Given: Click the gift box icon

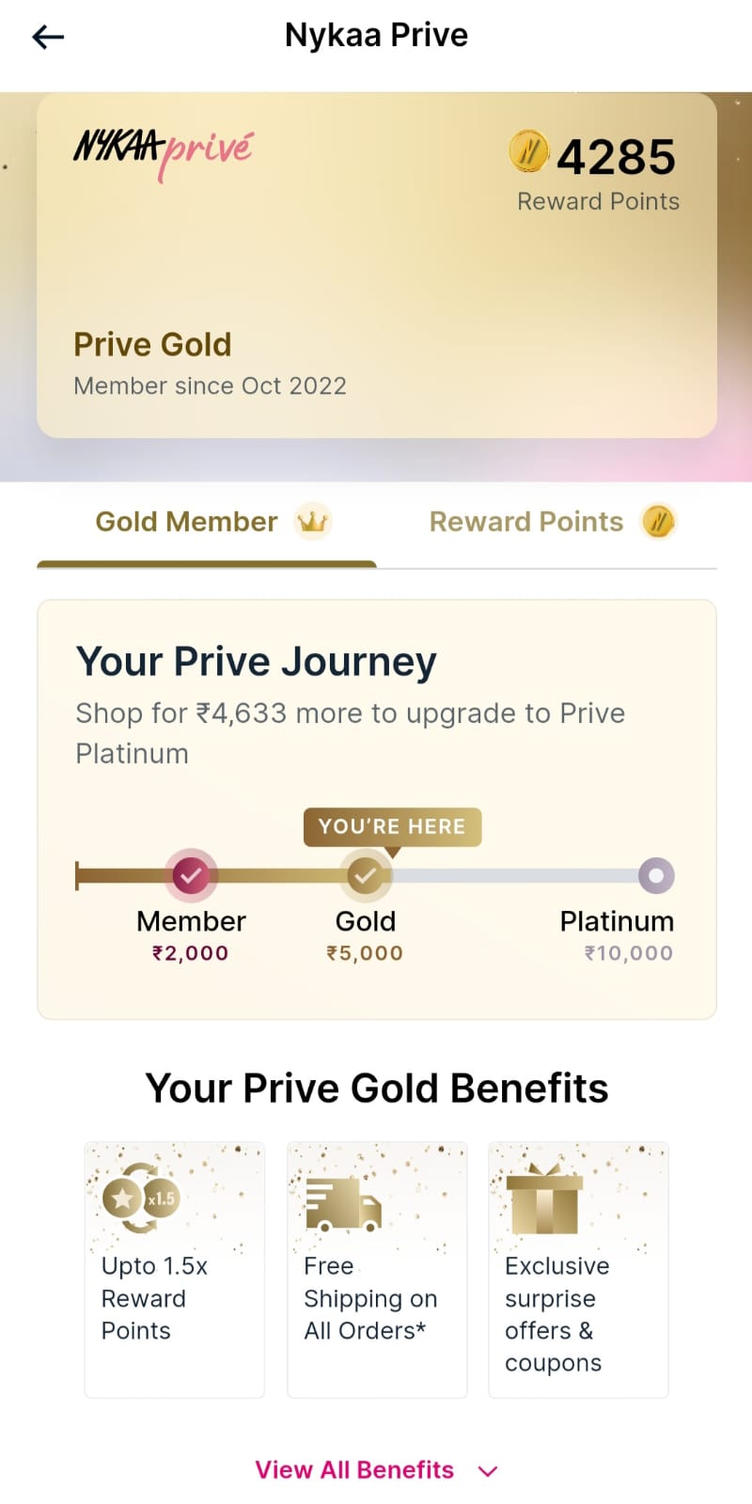Looking at the screenshot, I should point(544,1201).
